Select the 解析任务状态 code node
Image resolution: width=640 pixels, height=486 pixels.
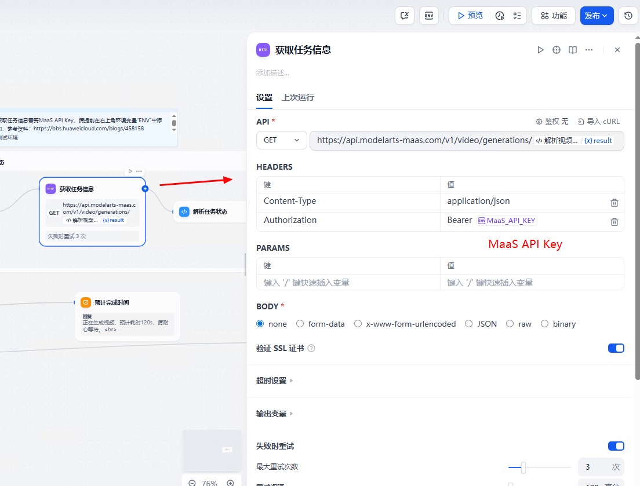[210, 211]
